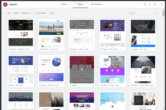Open Product – App template thumbnail

pyautogui.click(x=21, y=70)
